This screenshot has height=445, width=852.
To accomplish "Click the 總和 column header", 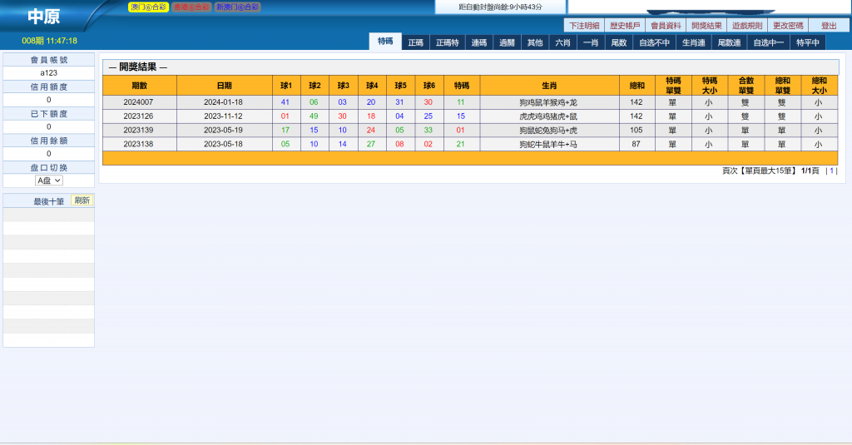I will 637,86.
